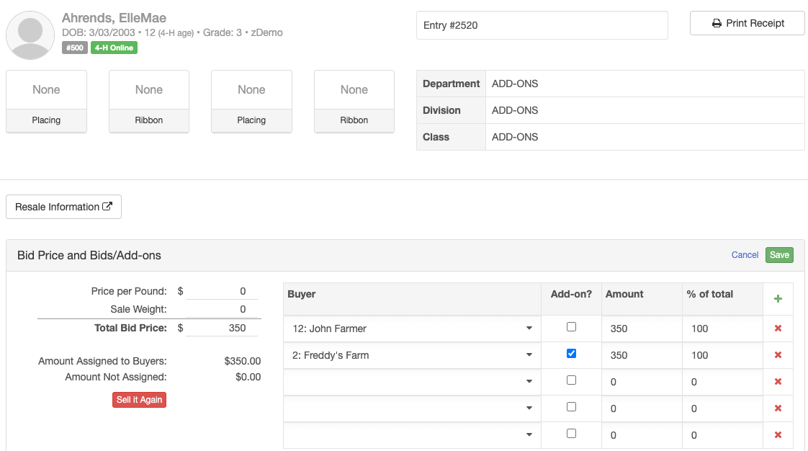Remove Freddy's Farm row via its red X
Image resolution: width=808 pixels, height=451 pixels.
778,354
